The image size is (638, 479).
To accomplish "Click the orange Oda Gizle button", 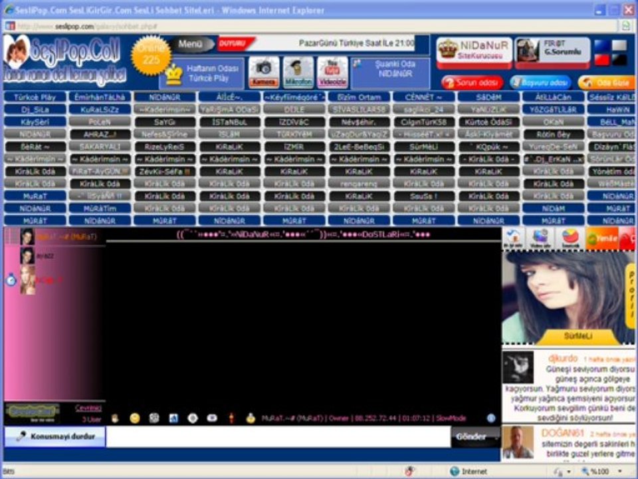I will coord(606,82).
